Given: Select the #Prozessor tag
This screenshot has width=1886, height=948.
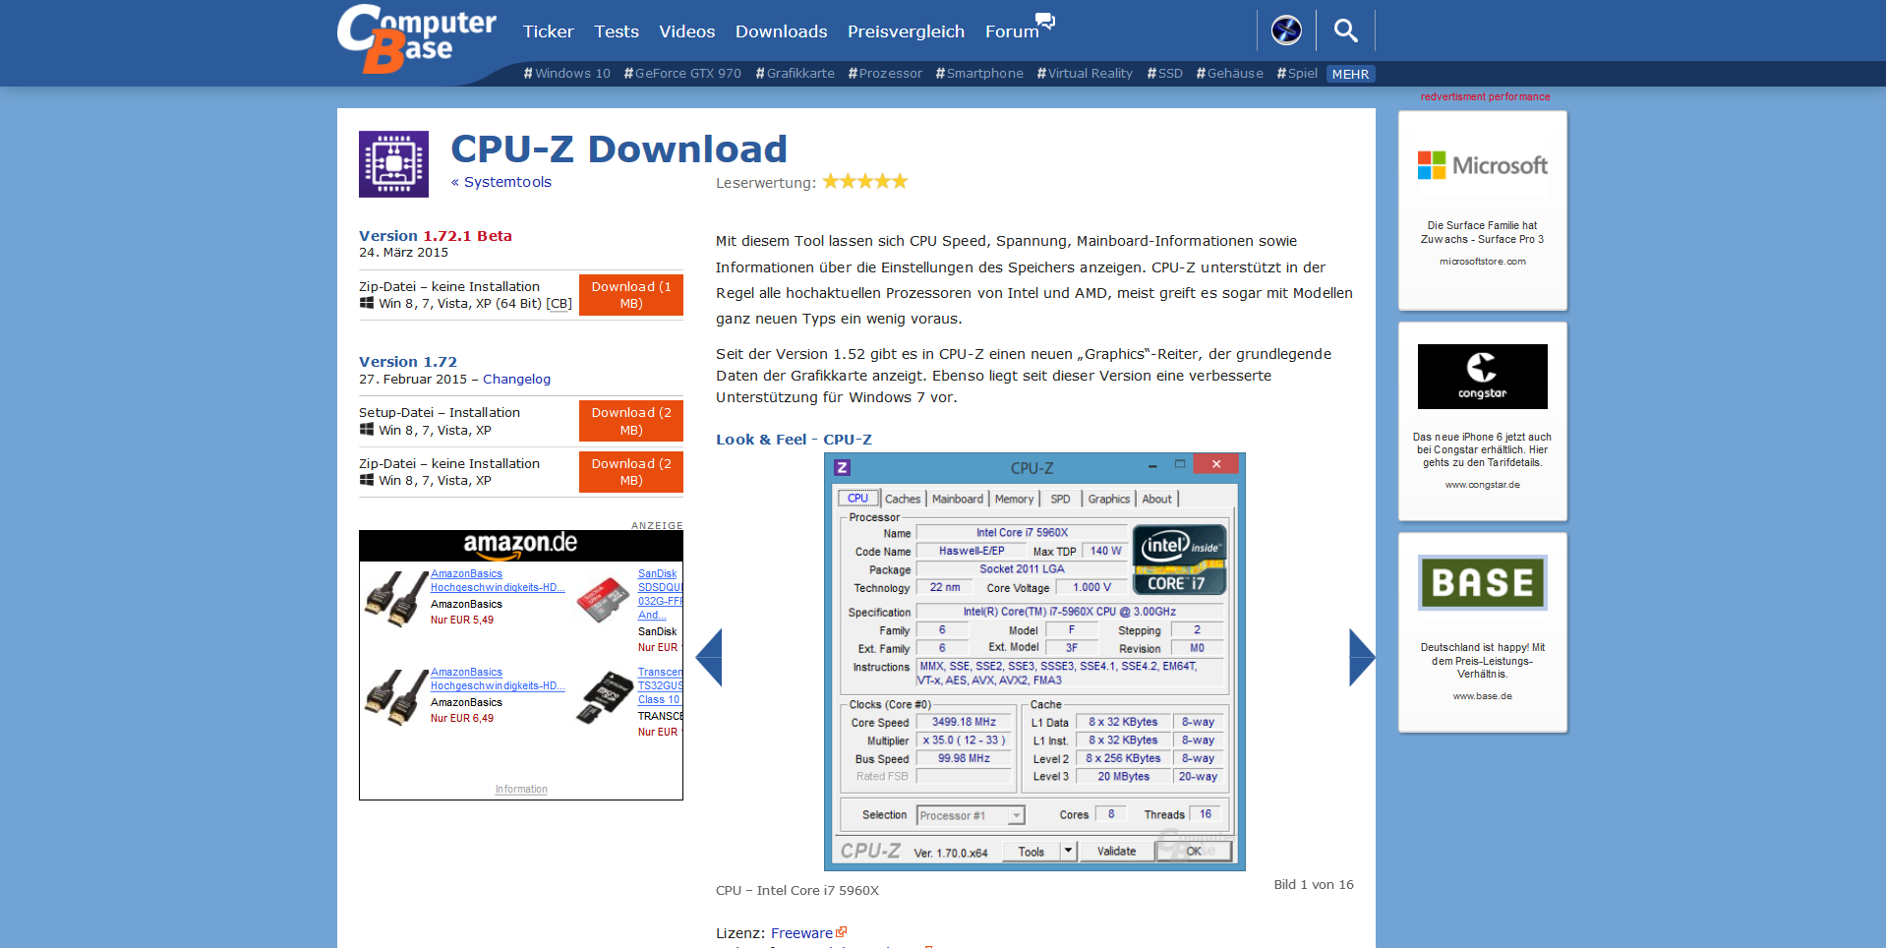Looking at the screenshot, I should point(885,74).
